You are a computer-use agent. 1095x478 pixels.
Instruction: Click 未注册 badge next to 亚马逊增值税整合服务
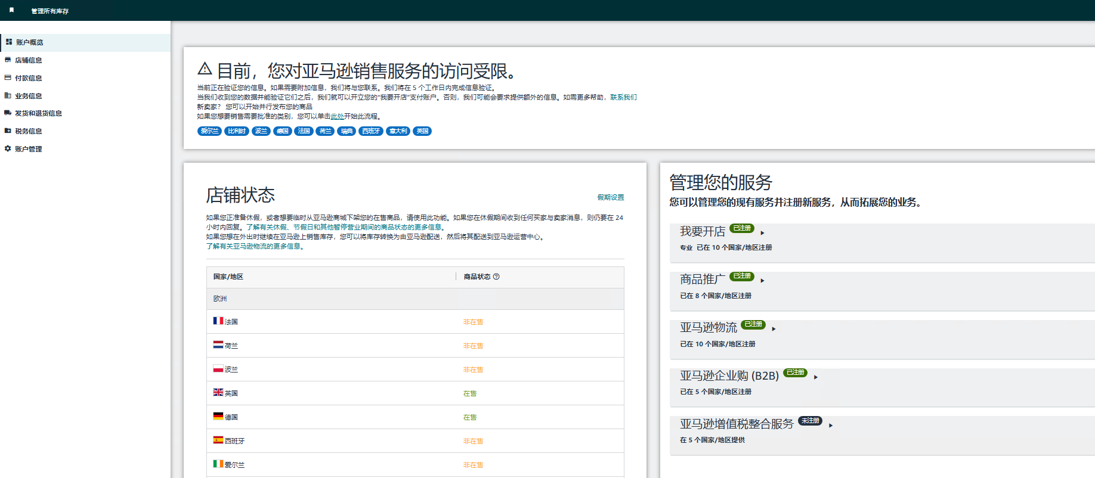(x=810, y=421)
